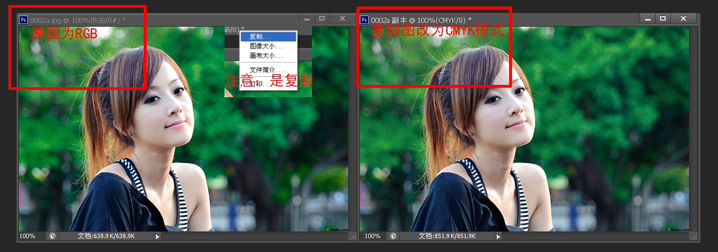This screenshot has height=252, width=718.
Task: Open status bar arrow menu beside 文档:851.9K/851.9K
Action: 499,236
